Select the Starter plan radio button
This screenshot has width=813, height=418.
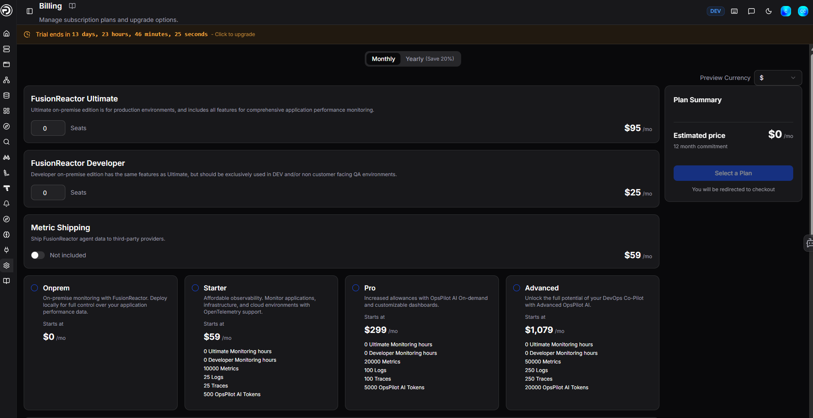coord(195,288)
